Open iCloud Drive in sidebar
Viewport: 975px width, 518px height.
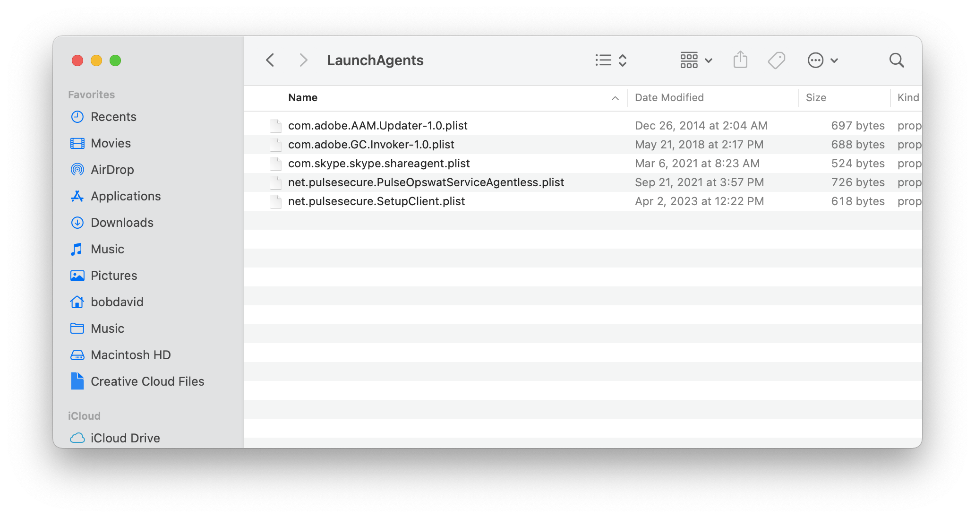tap(125, 438)
